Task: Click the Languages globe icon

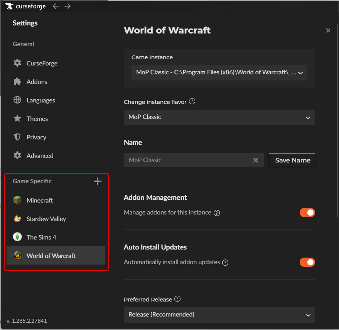Action: [17, 100]
